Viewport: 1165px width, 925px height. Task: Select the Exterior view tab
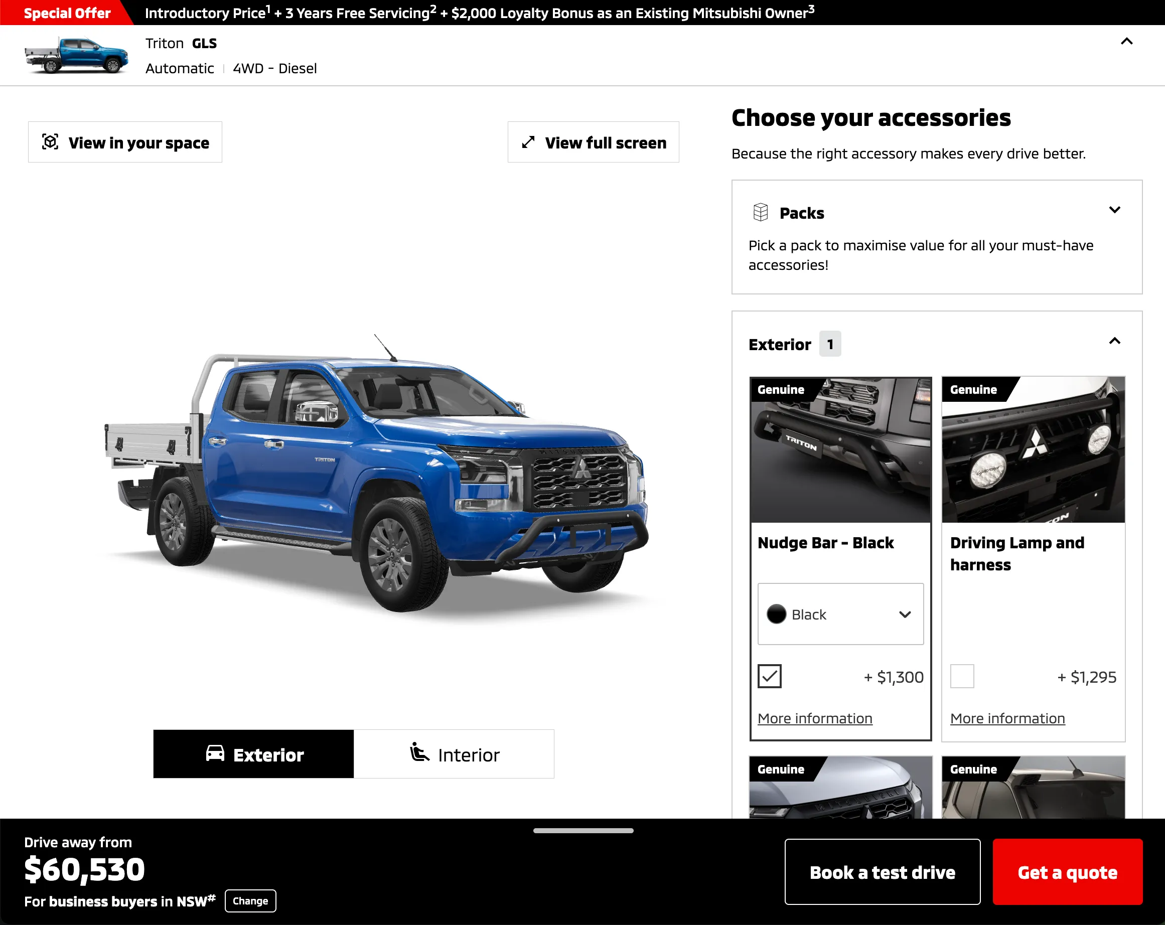(x=253, y=754)
